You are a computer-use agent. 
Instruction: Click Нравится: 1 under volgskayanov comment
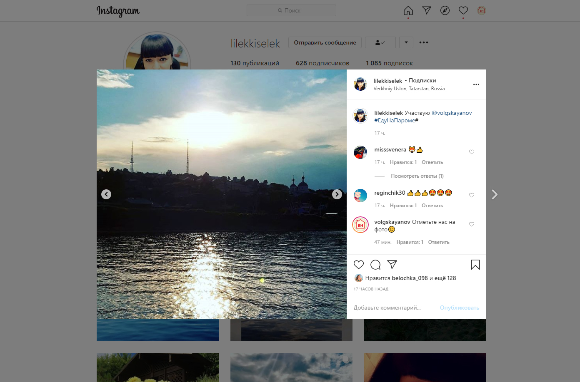(x=410, y=242)
